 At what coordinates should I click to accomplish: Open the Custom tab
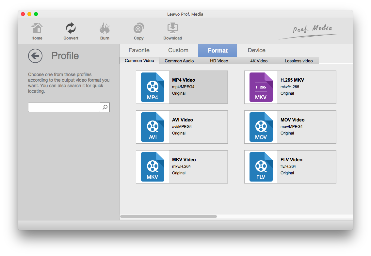pos(178,50)
